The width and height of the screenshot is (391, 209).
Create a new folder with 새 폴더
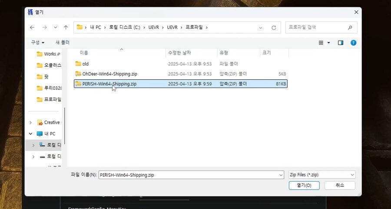pyautogui.click(x=62, y=42)
